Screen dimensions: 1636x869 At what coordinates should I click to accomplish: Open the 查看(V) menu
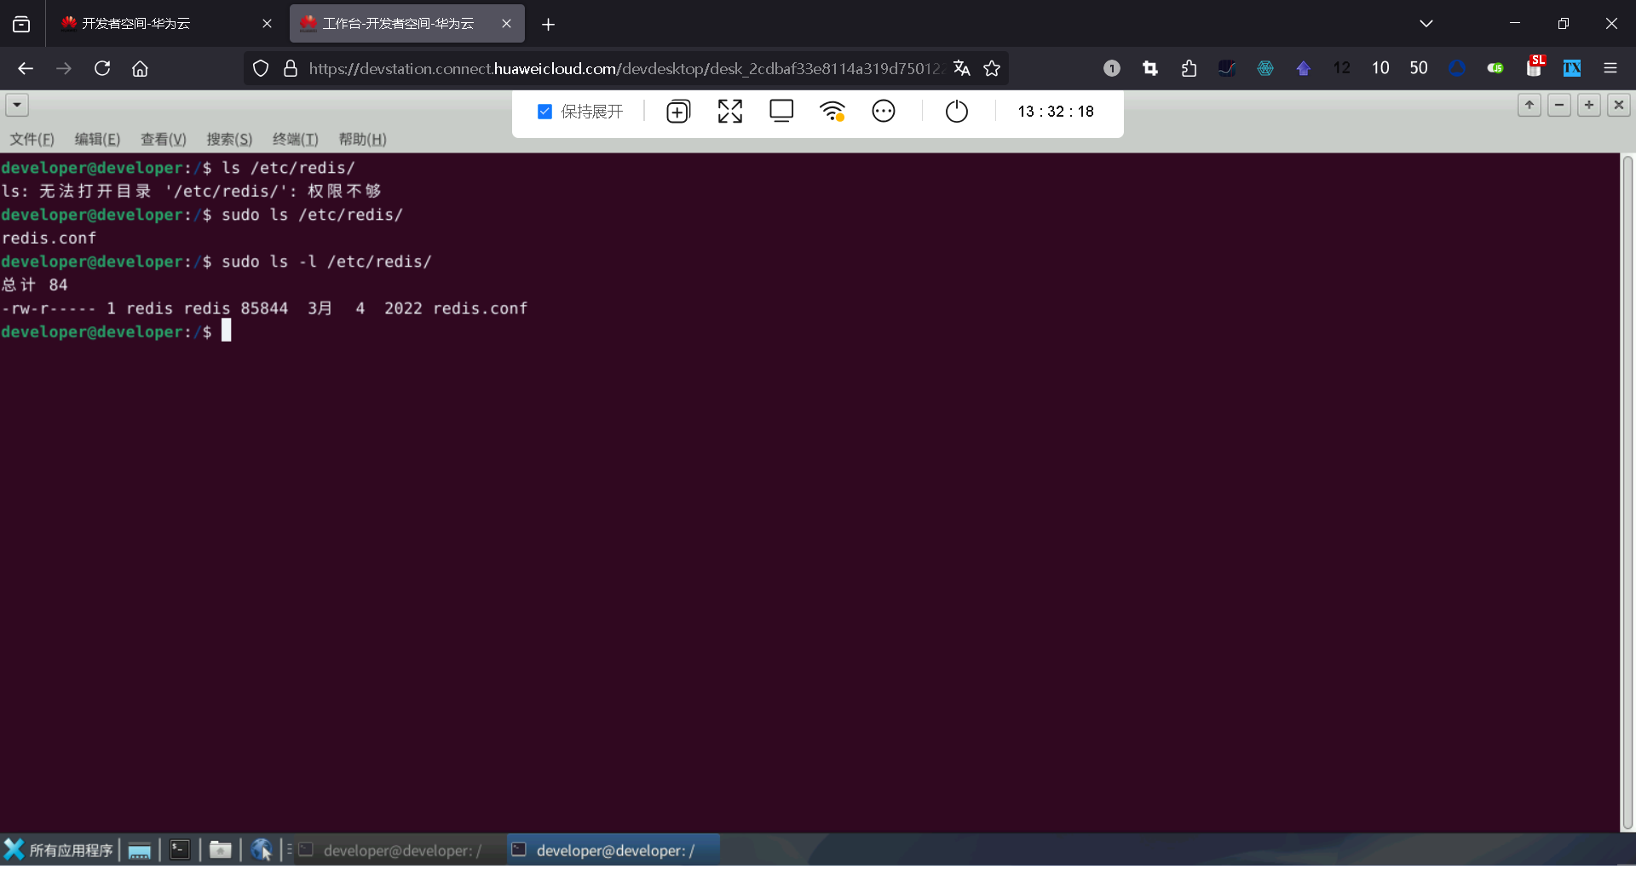click(x=164, y=140)
